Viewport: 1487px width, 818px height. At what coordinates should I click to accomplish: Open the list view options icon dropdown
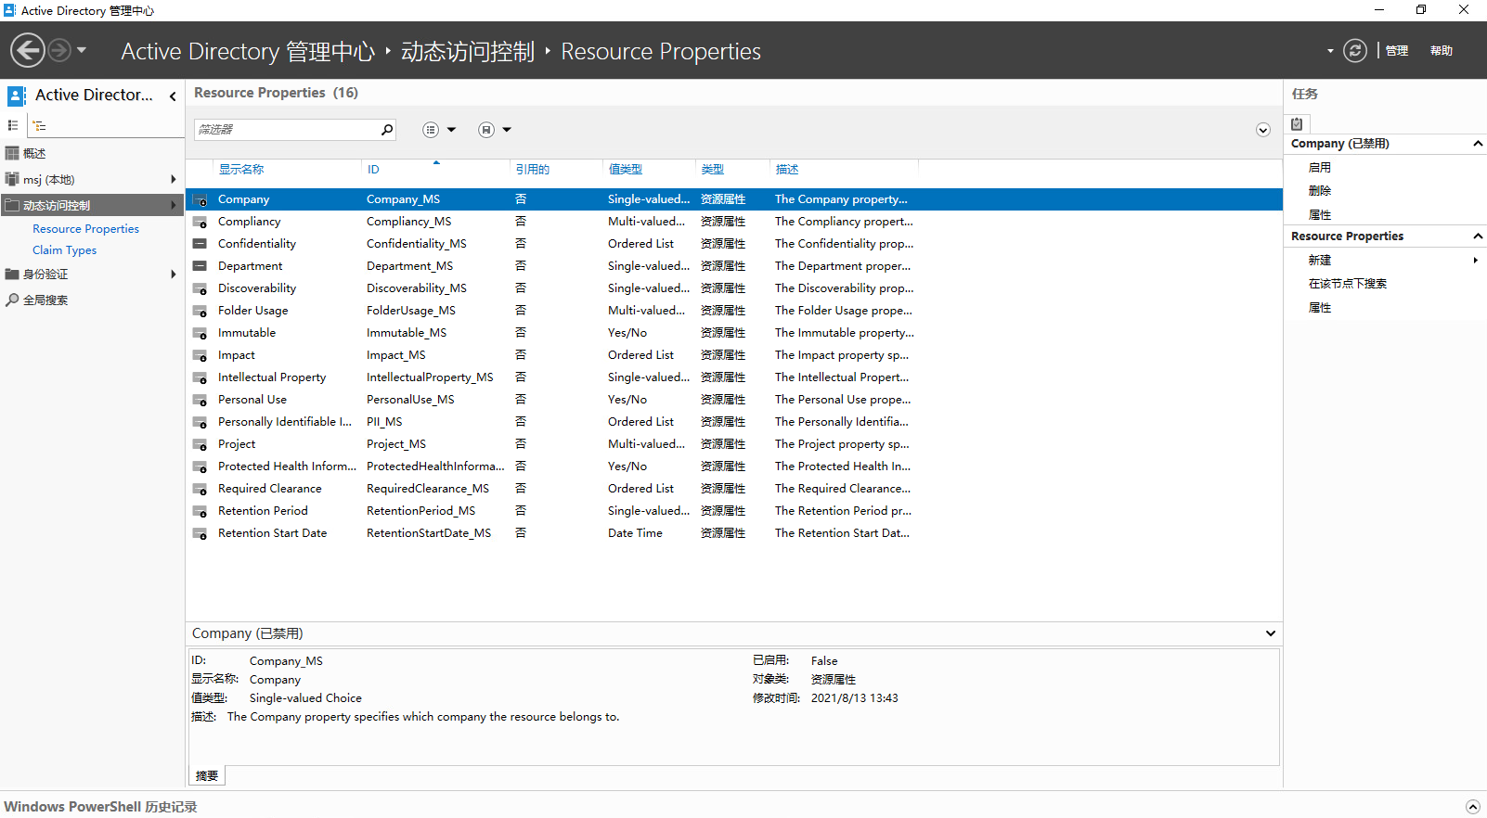439,130
